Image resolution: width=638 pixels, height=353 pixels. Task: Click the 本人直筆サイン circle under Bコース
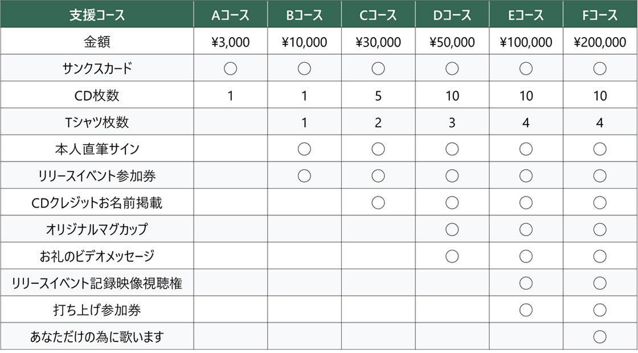304,149
